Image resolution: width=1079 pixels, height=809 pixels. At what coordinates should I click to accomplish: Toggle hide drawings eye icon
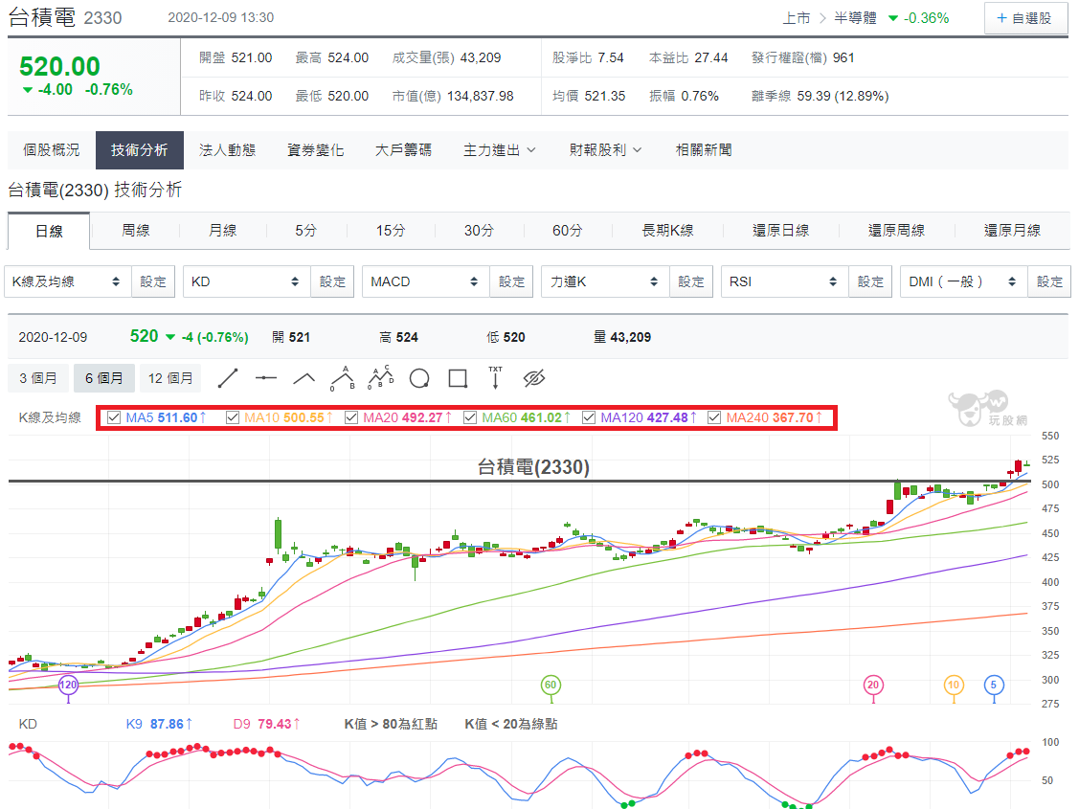coord(534,378)
